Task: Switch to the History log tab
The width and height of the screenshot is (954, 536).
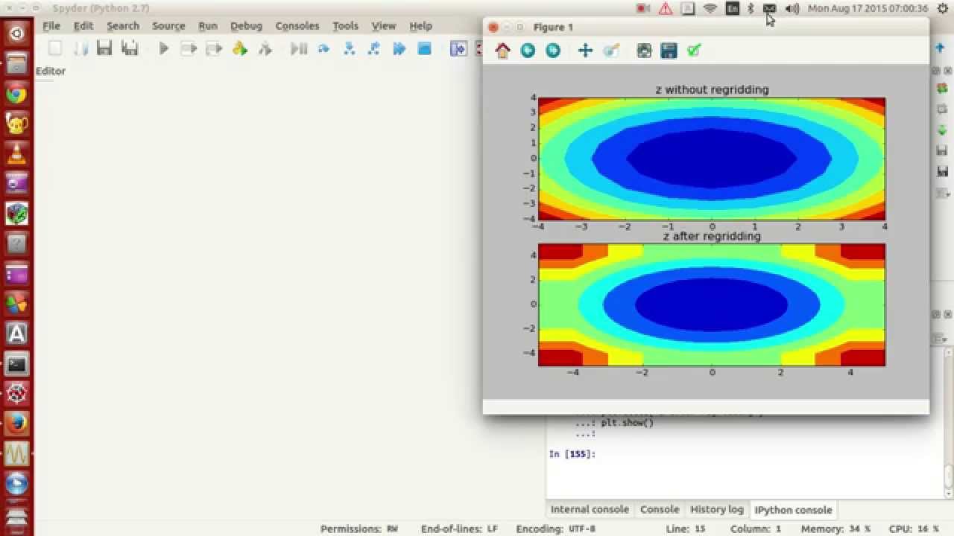Action: pyautogui.click(x=716, y=509)
